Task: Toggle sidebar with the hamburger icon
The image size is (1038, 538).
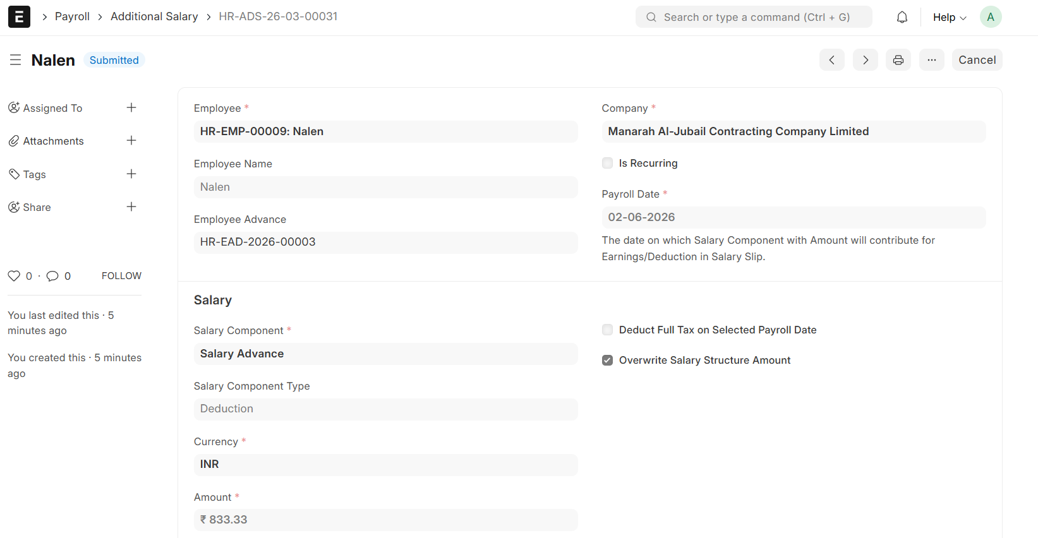Action: coord(16,60)
